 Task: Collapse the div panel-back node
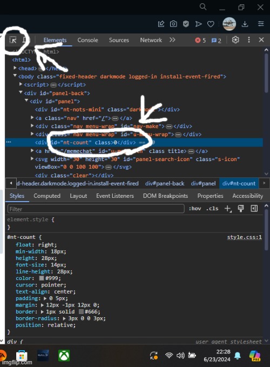tap(21, 92)
